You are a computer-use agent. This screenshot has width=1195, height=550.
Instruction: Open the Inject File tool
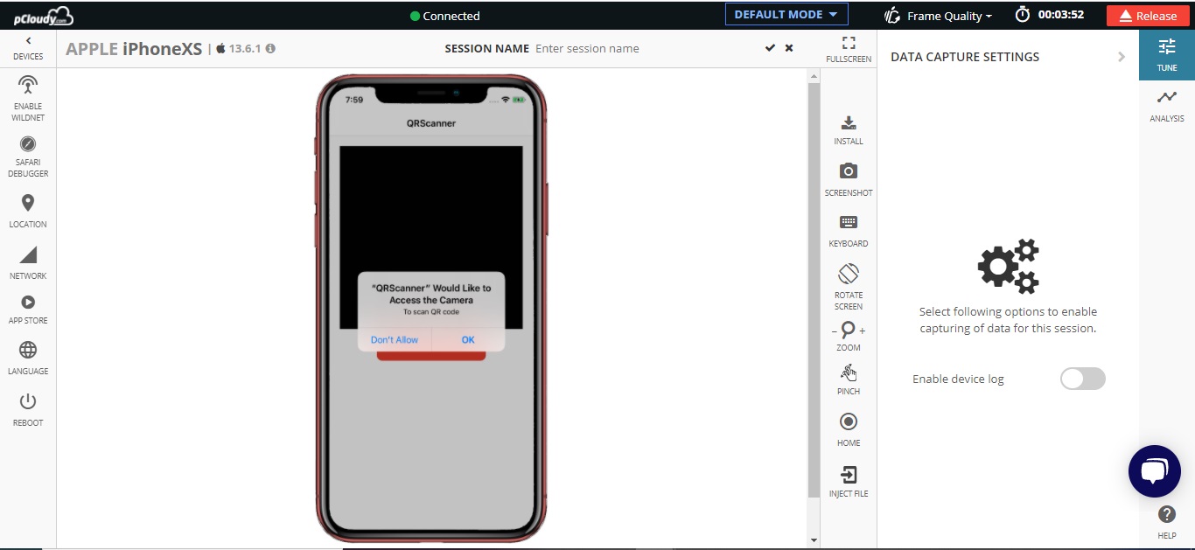849,482
